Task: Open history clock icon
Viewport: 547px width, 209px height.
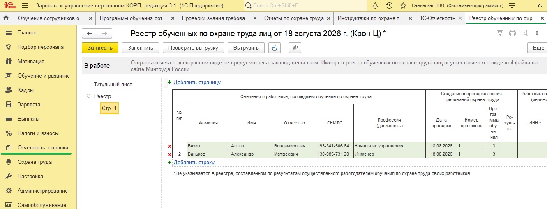Action: (x=389, y=6)
